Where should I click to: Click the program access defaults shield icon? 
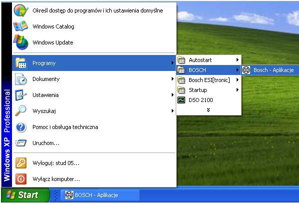pos(21,10)
